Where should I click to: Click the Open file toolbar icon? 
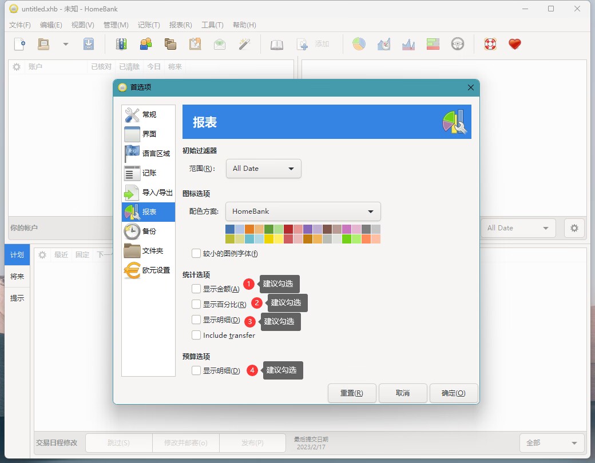point(43,44)
